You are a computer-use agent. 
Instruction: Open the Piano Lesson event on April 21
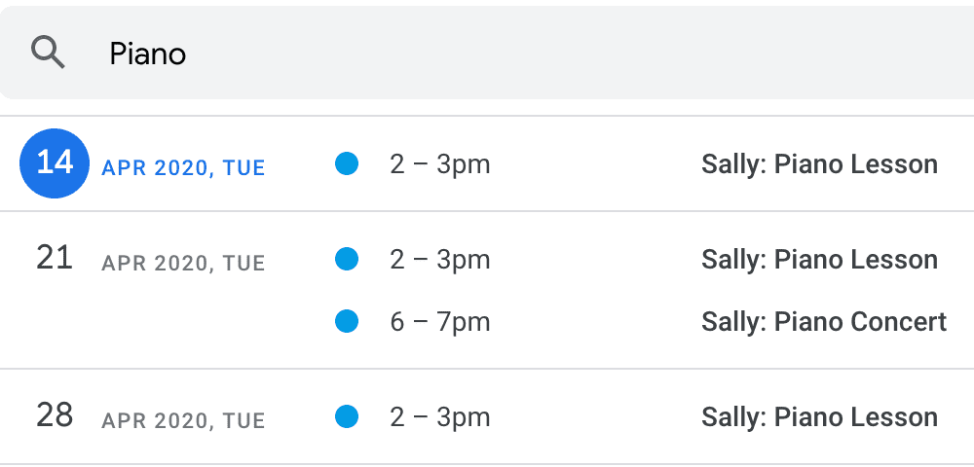[x=819, y=260]
